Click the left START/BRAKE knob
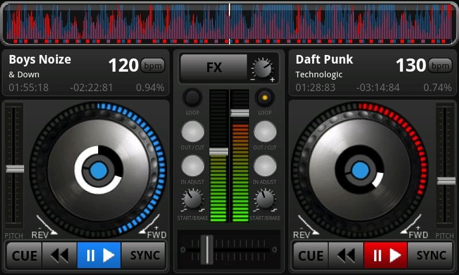 (192, 199)
